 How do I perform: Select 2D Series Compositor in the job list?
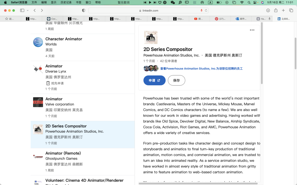[x=83, y=135]
